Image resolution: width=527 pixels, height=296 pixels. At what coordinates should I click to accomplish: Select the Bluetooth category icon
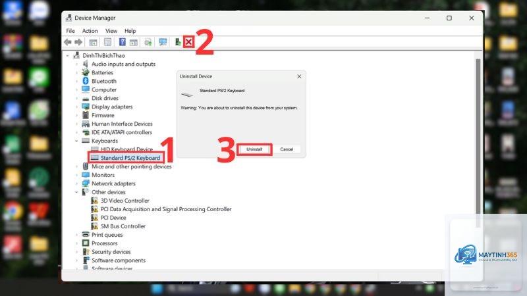click(x=86, y=81)
